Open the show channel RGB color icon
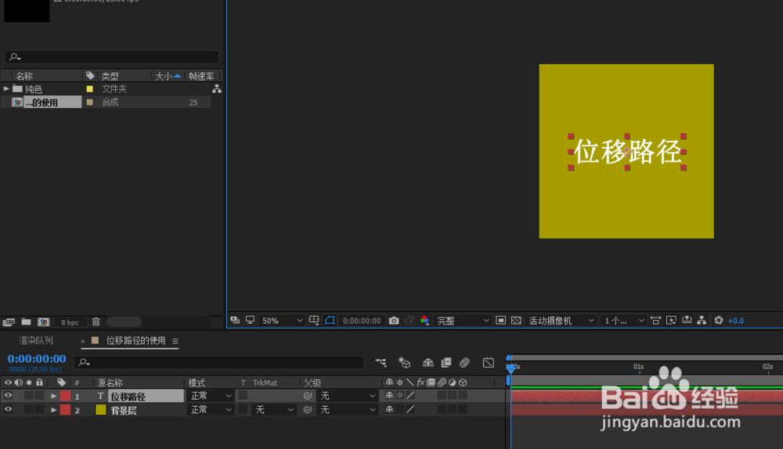783x449 pixels. point(424,320)
